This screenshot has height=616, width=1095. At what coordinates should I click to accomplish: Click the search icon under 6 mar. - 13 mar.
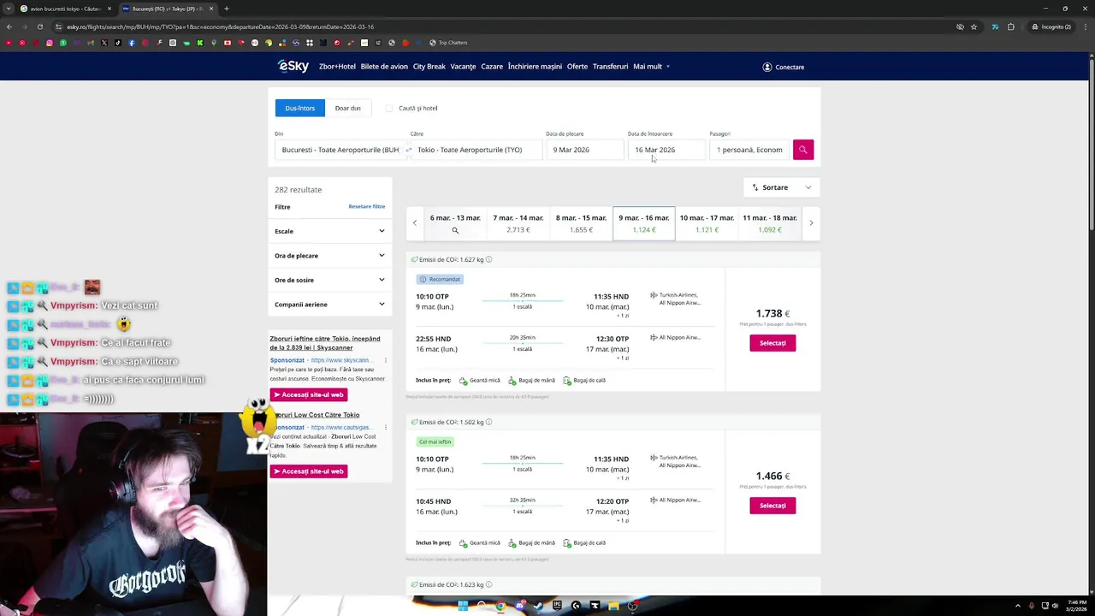click(x=455, y=230)
